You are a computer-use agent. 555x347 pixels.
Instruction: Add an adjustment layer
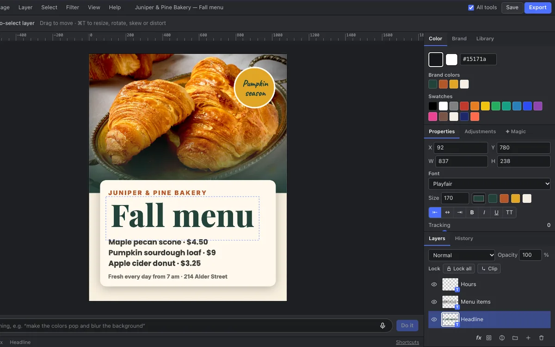coord(502,338)
